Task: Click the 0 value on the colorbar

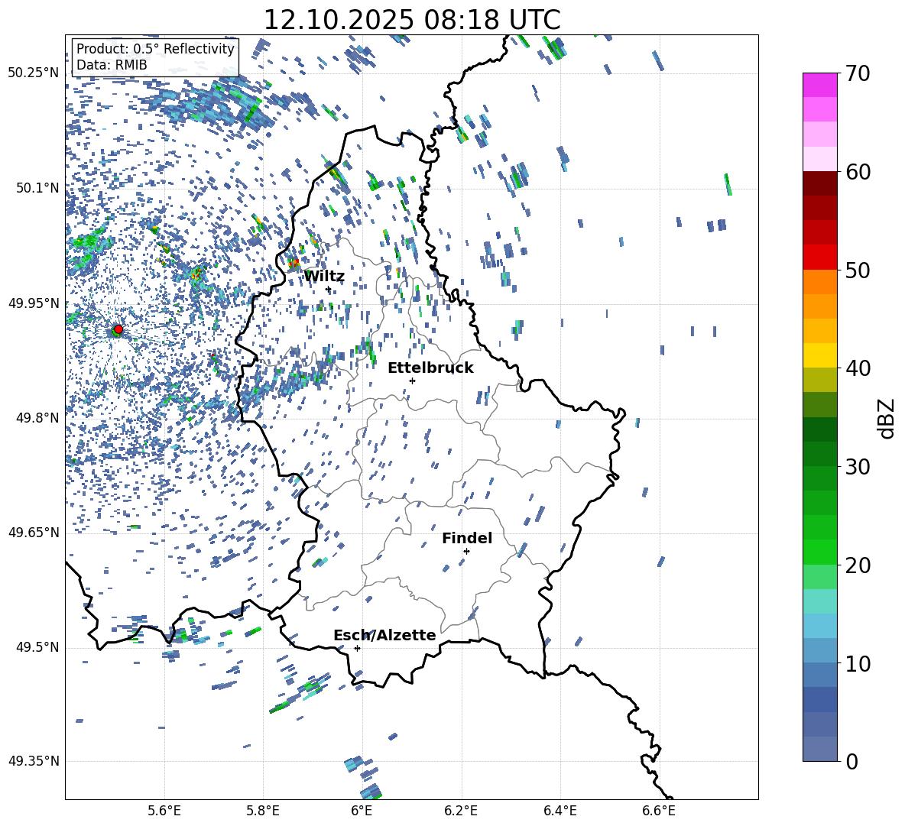Action: coord(852,761)
